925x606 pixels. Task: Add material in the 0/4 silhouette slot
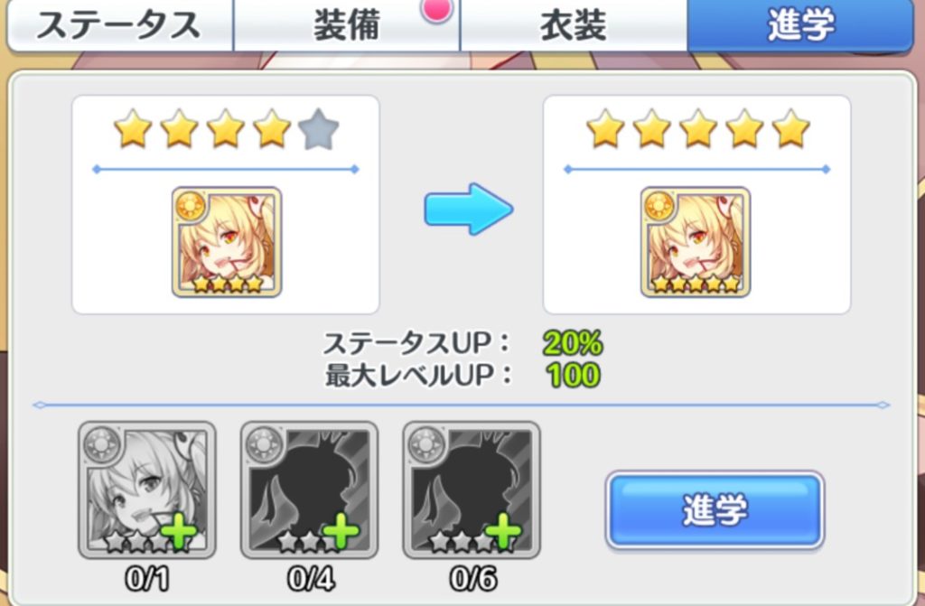tap(309, 489)
